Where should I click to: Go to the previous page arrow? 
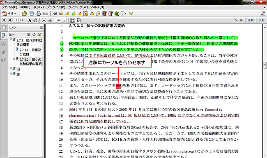point(4,20)
